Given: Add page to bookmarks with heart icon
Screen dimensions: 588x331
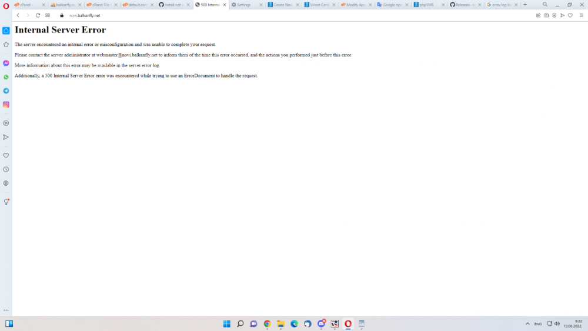Looking at the screenshot, I should [570, 15].
